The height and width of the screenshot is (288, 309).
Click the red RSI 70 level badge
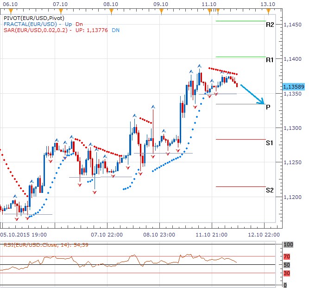coord(287,256)
